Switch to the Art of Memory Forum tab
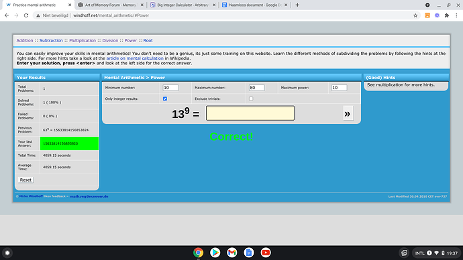The width and height of the screenshot is (463, 260). [110, 5]
